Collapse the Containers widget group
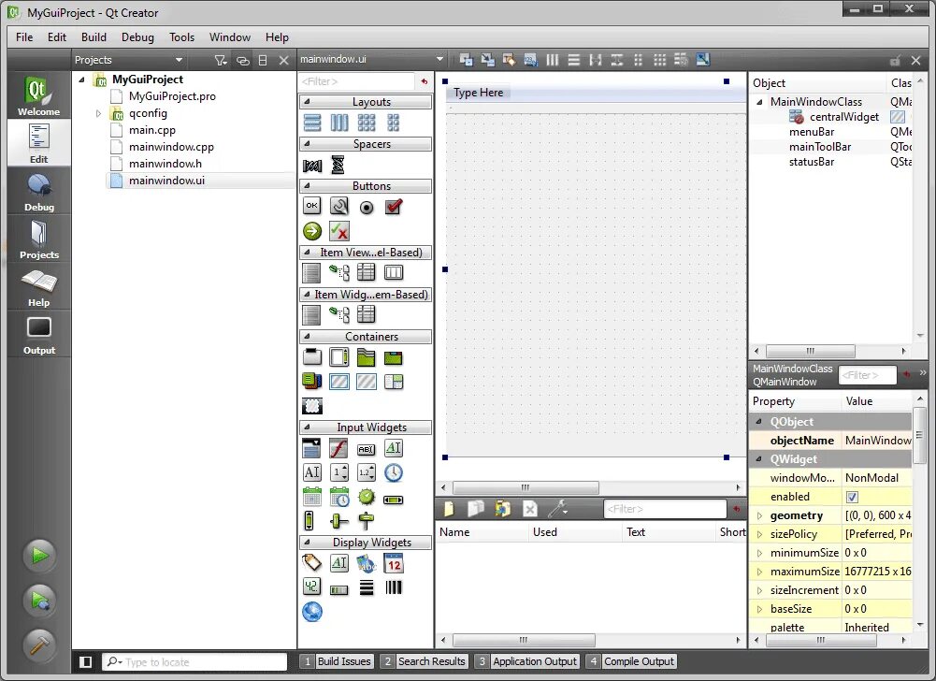The width and height of the screenshot is (936, 681). pyautogui.click(x=307, y=337)
